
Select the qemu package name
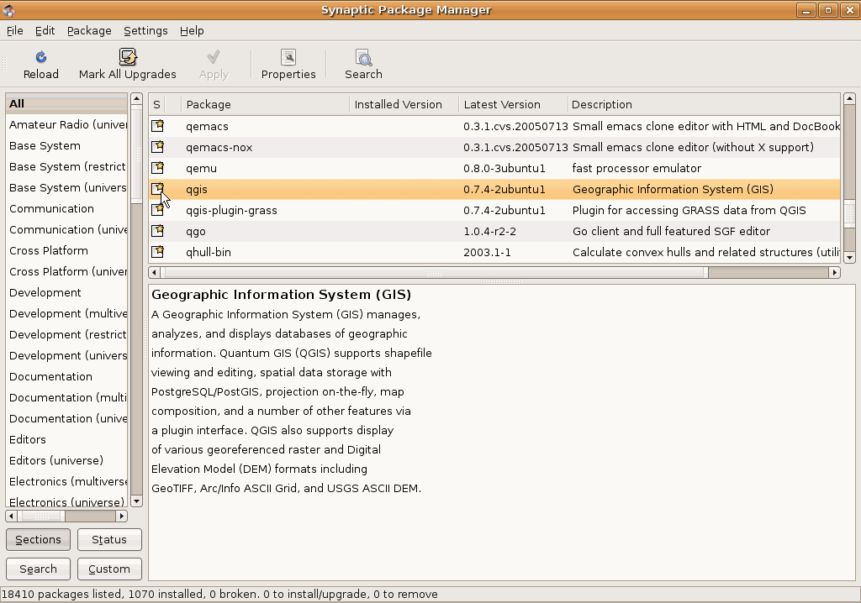click(201, 169)
